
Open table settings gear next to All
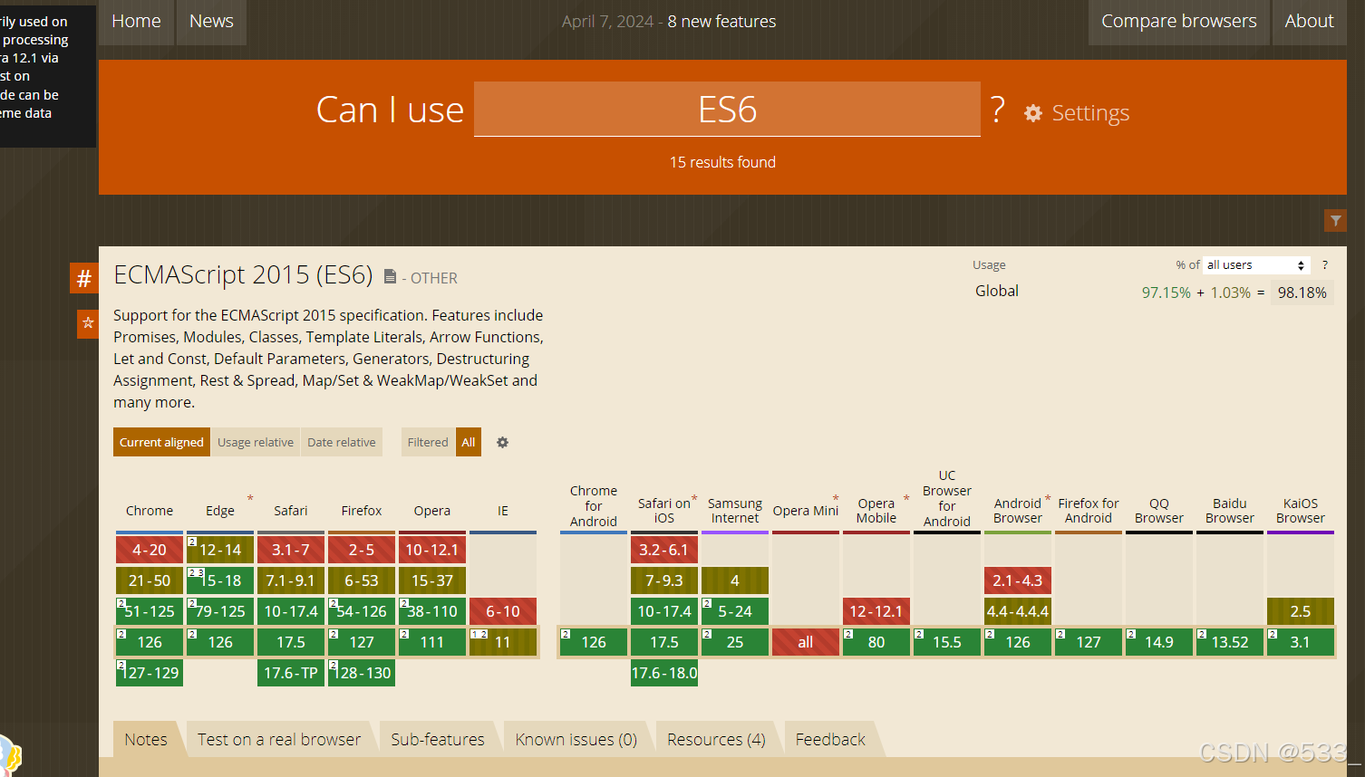click(502, 443)
